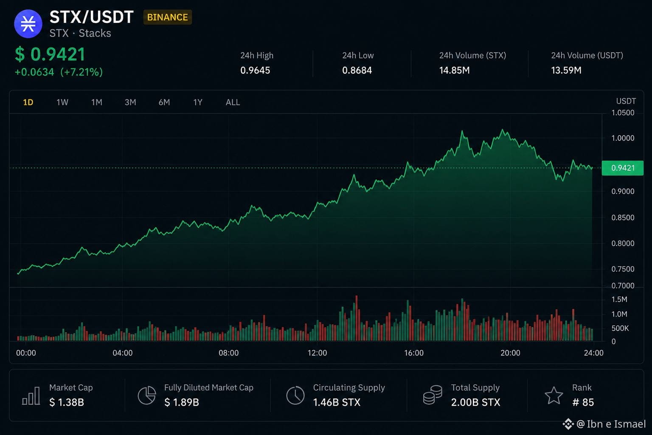Select the 3M timeframe tab

[x=130, y=102]
